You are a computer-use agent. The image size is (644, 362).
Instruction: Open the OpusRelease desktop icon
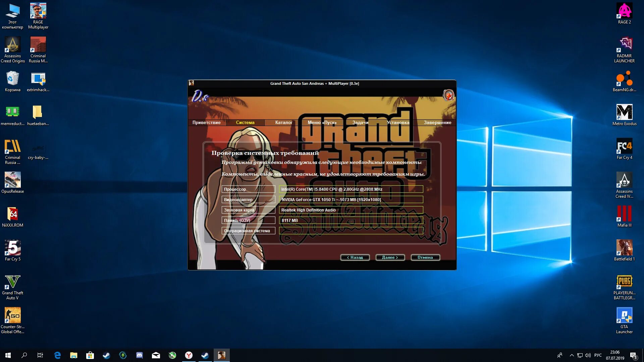12,183
